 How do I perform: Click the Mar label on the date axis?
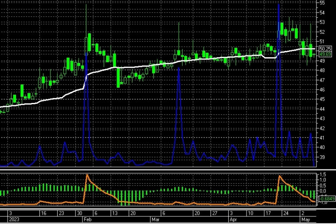point(155,219)
